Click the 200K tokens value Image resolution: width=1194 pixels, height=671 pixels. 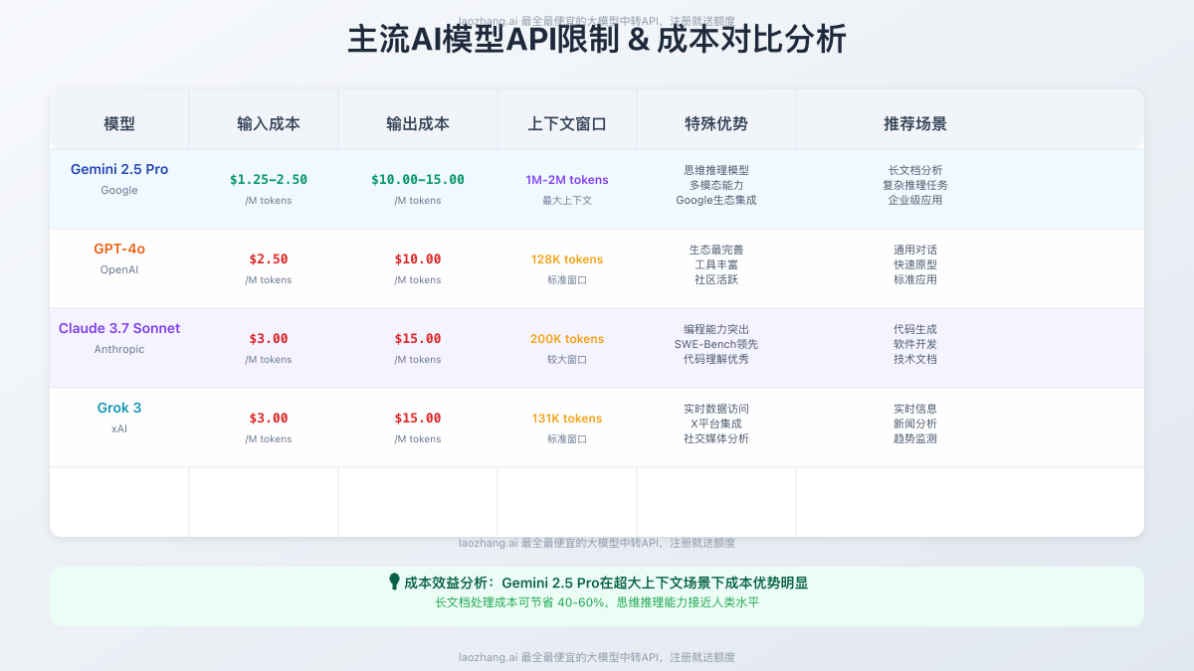pyautogui.click(x=567, y=339)
